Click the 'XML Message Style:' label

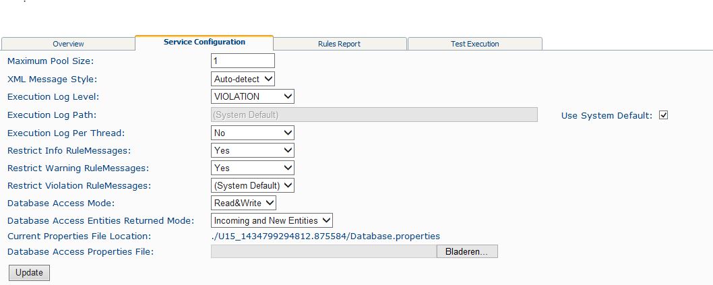coord(53,79)
